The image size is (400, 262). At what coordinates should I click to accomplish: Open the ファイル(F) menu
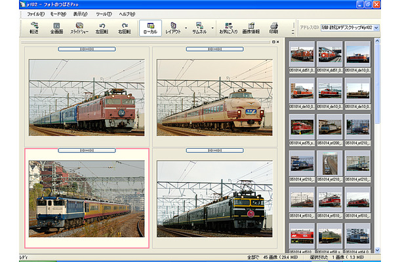(35, 14)
